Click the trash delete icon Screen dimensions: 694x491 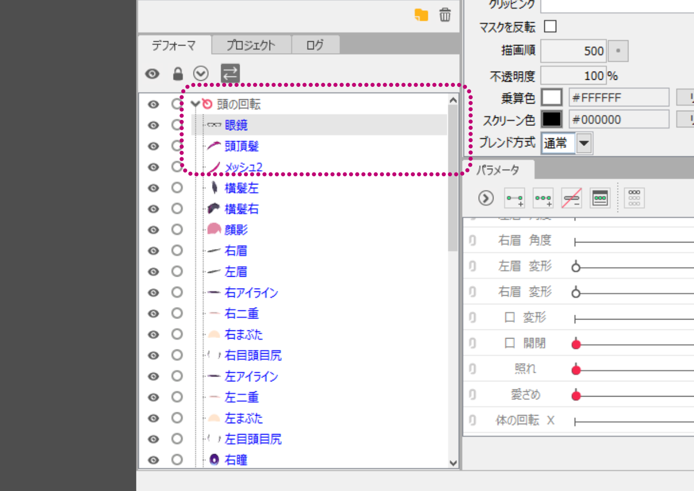445,15
